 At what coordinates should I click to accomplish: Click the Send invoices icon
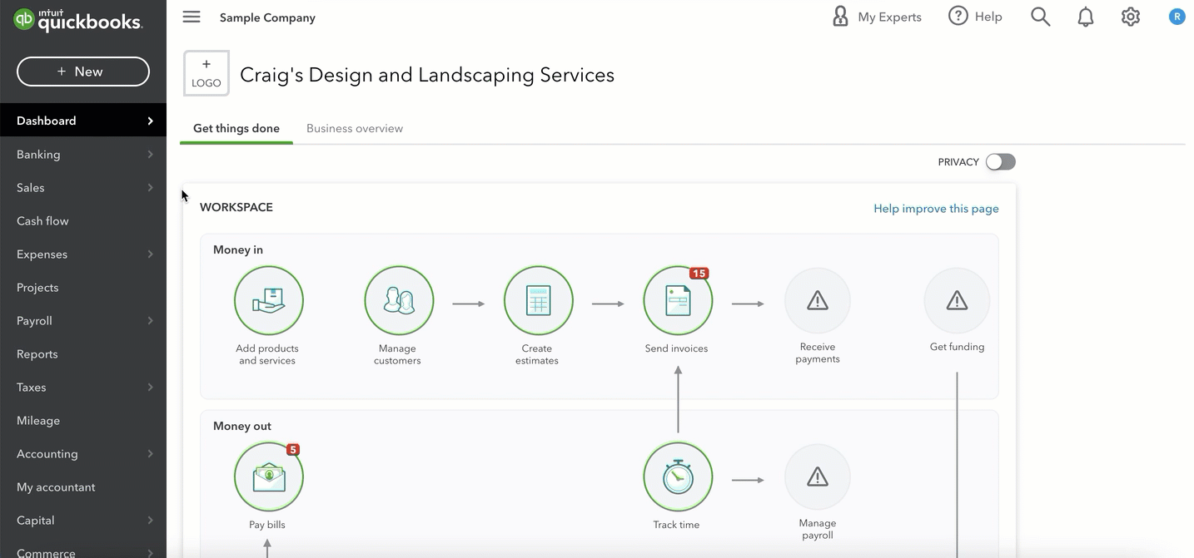pyautogui.click(x=678, y=300)
